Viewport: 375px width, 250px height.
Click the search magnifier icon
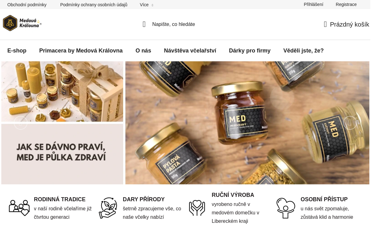(144, 24)
